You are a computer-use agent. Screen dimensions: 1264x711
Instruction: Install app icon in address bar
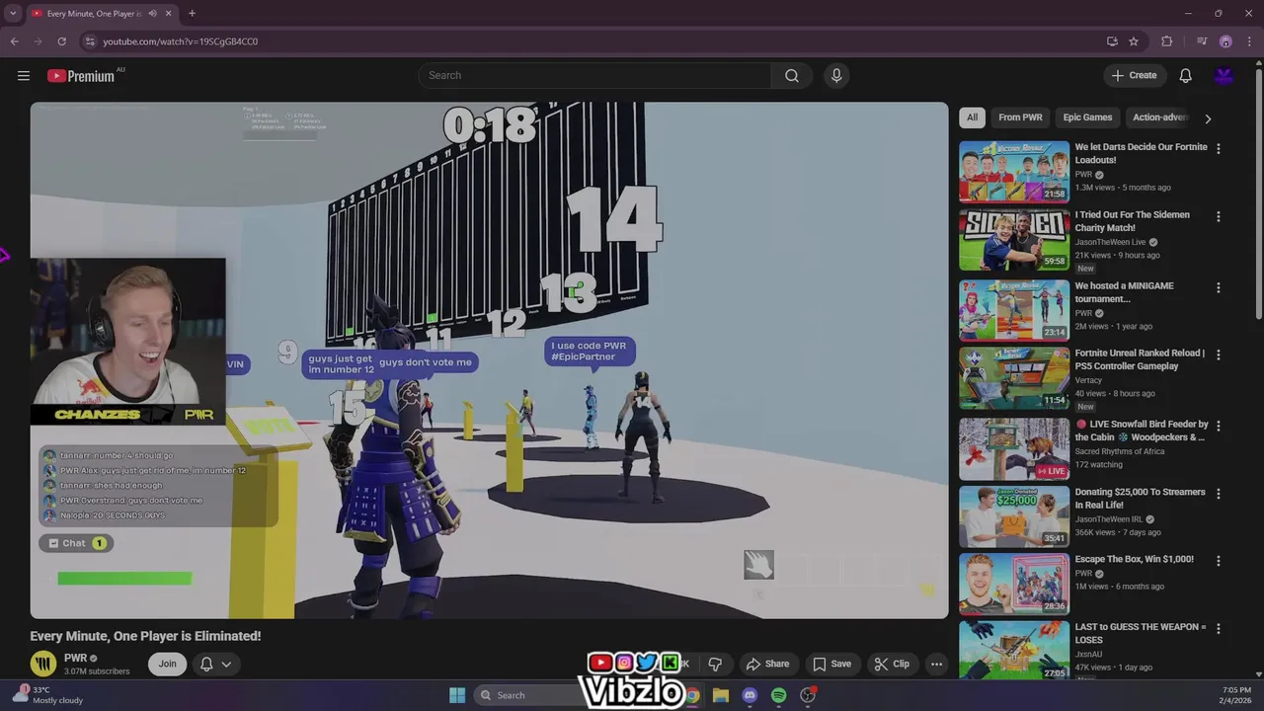[1112, 41]
